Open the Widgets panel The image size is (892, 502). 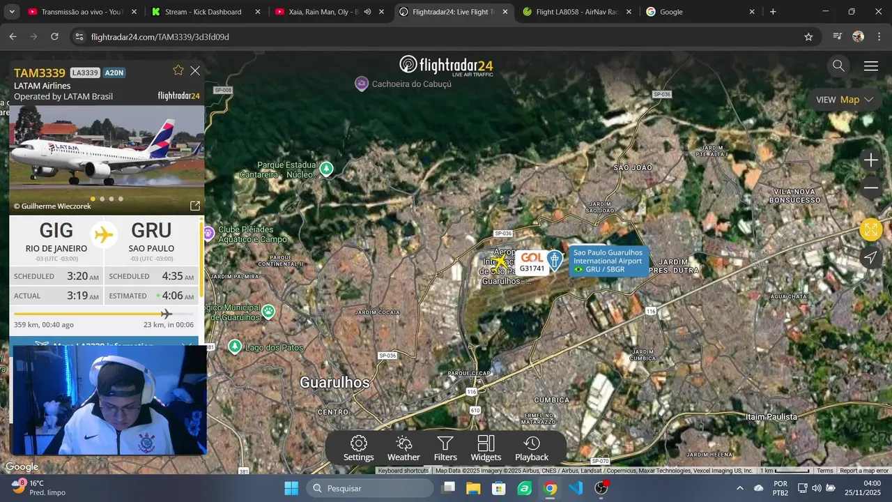(486, 448)
